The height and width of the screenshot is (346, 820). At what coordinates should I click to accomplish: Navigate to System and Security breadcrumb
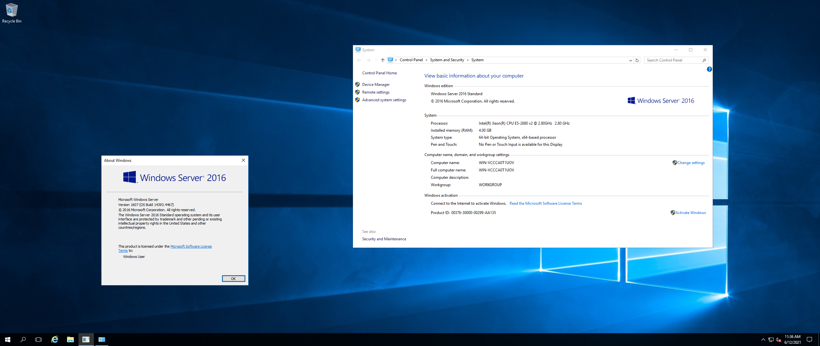447,60
